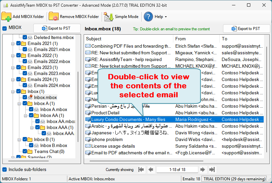The height and width of the screenshot is (183, 272).
Task: Select Inbox A.mbox in the tree
Action: pyautogui.click(x=54, y=109)
